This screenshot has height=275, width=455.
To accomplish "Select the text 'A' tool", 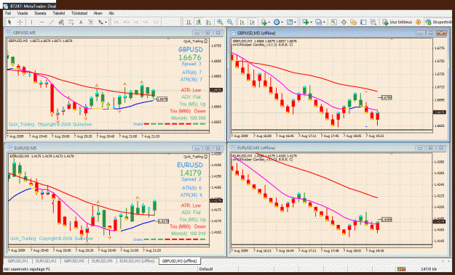I will (81, 22).
